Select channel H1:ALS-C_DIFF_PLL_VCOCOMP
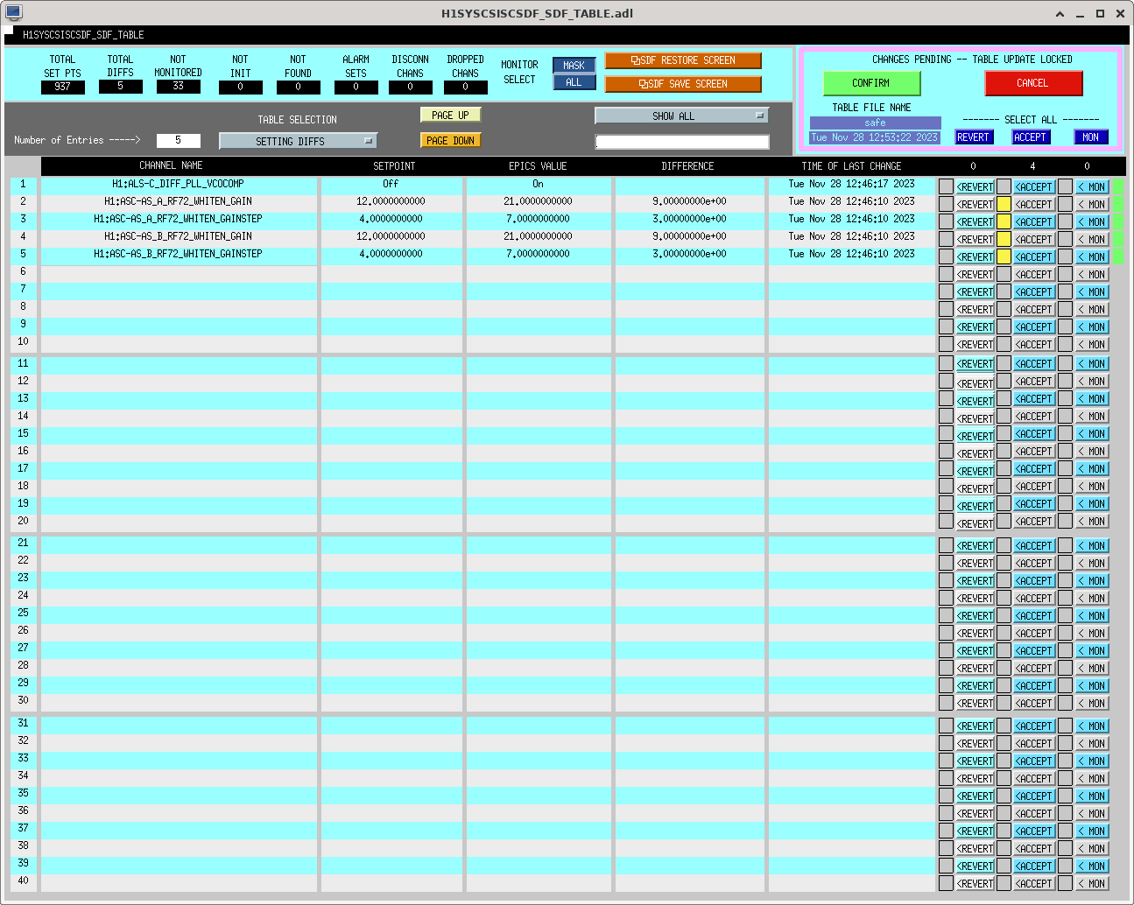Viewport: 1134px width, 905px height. pos(179,184)
